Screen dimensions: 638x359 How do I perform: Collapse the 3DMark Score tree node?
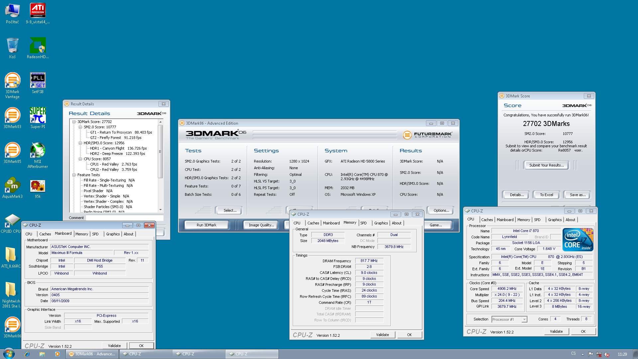click(x=74, y=122)
